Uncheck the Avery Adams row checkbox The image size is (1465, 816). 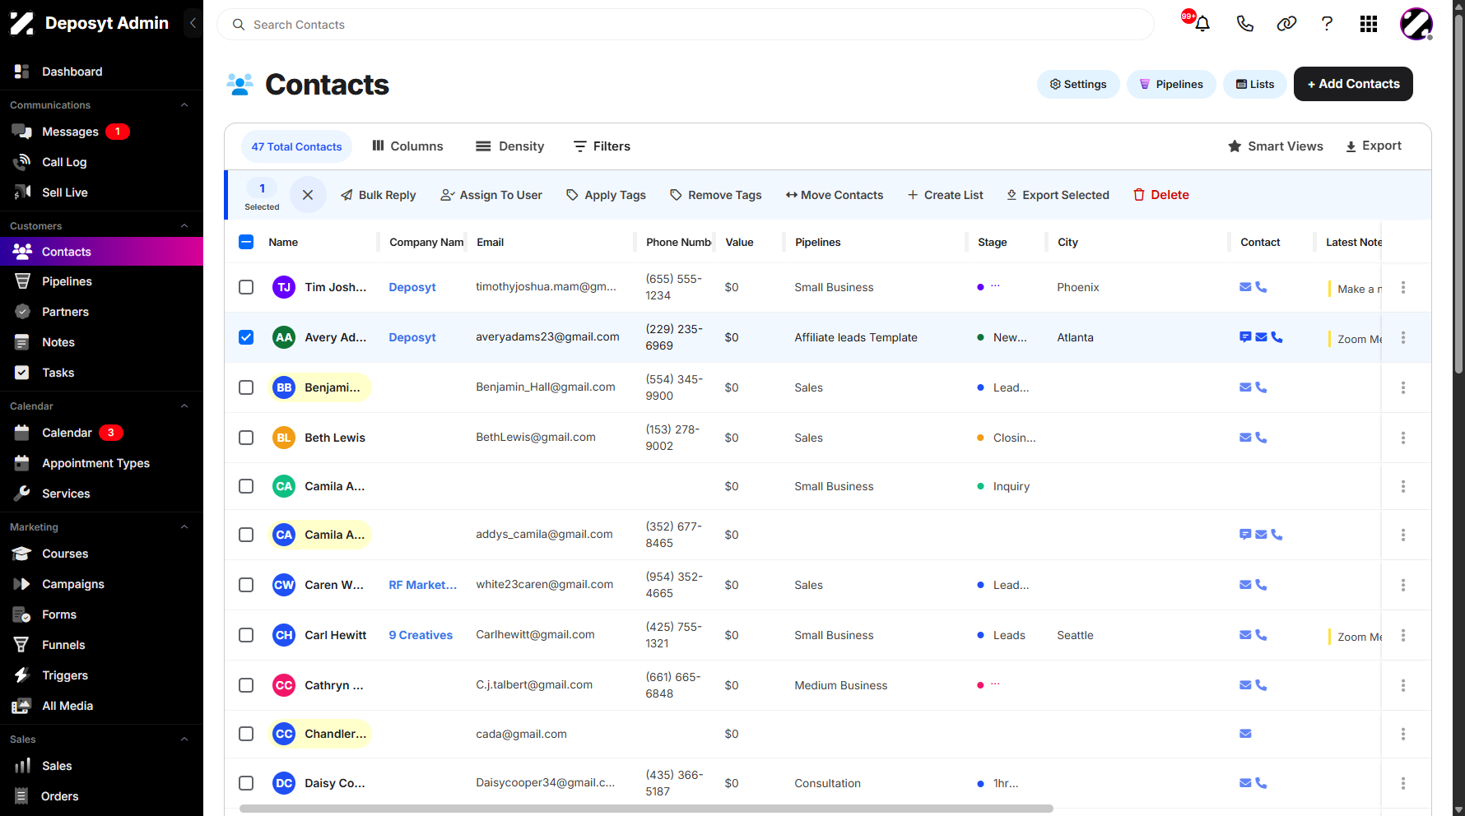[246, 337]
